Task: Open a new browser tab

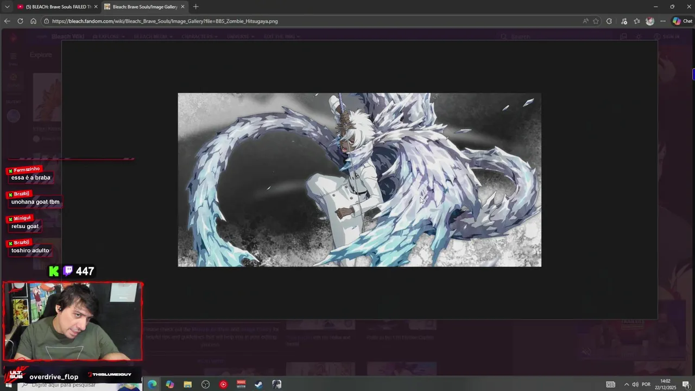Action: (x=195, y=7)
